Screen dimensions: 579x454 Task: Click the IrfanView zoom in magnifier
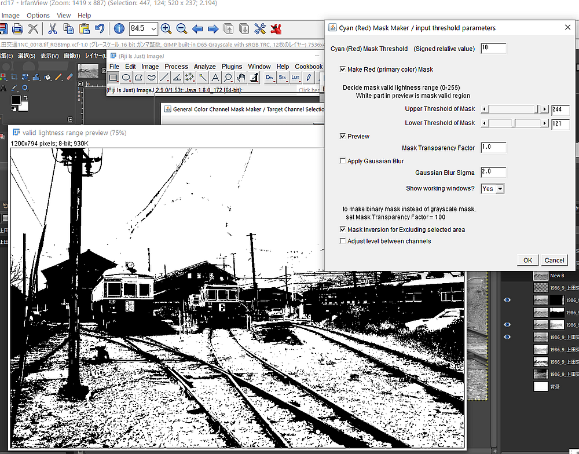(166, 28)
